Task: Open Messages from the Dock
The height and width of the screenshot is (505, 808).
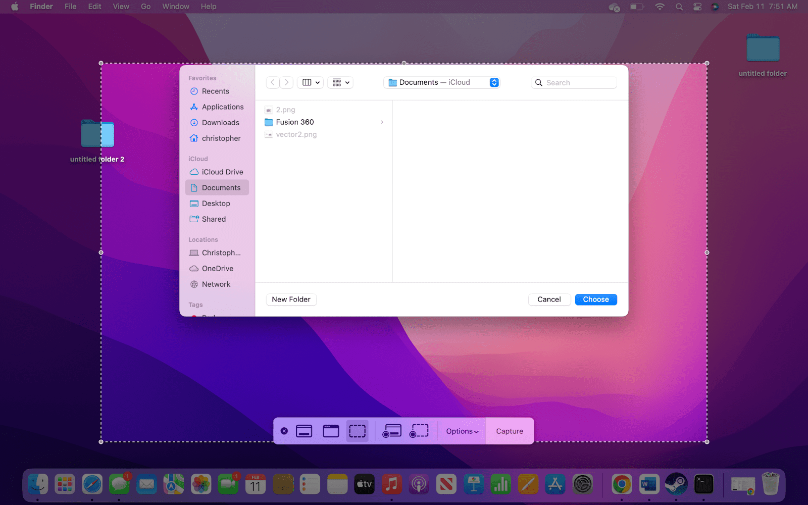Action: (120, 485)
